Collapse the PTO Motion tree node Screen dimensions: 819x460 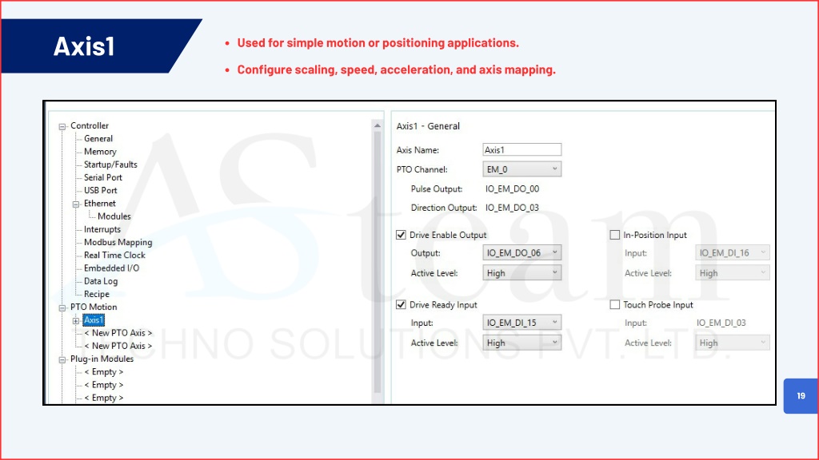(x=62, y=307)
